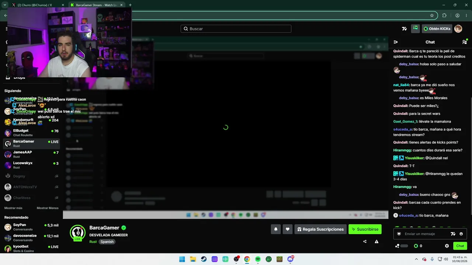472x265 pixels.
Task: Click username Yisuskilker on the @Quindall message
Action: [x=414, y=158]
